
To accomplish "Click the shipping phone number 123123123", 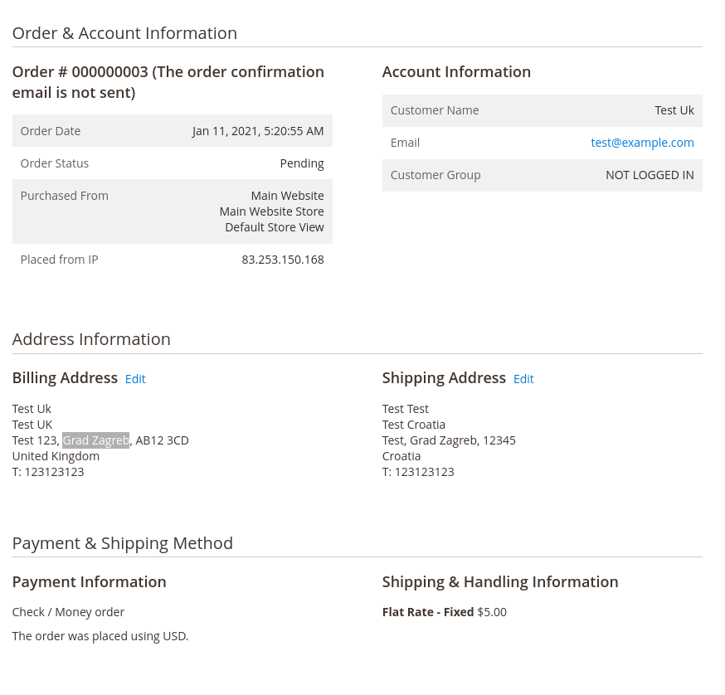I will pos(417,471).
